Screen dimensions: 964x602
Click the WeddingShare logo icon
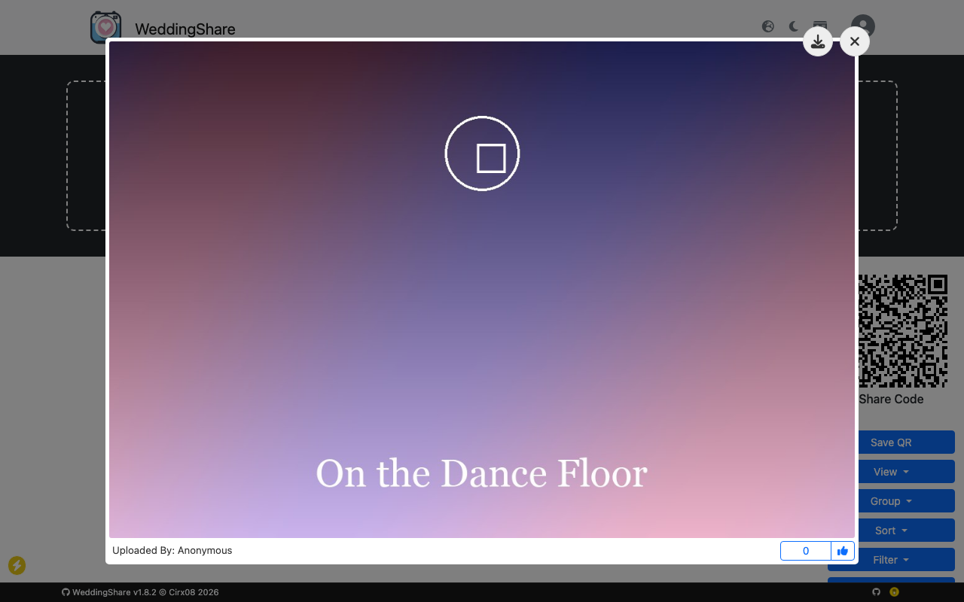pyautogui.click(x=105, y=27)
